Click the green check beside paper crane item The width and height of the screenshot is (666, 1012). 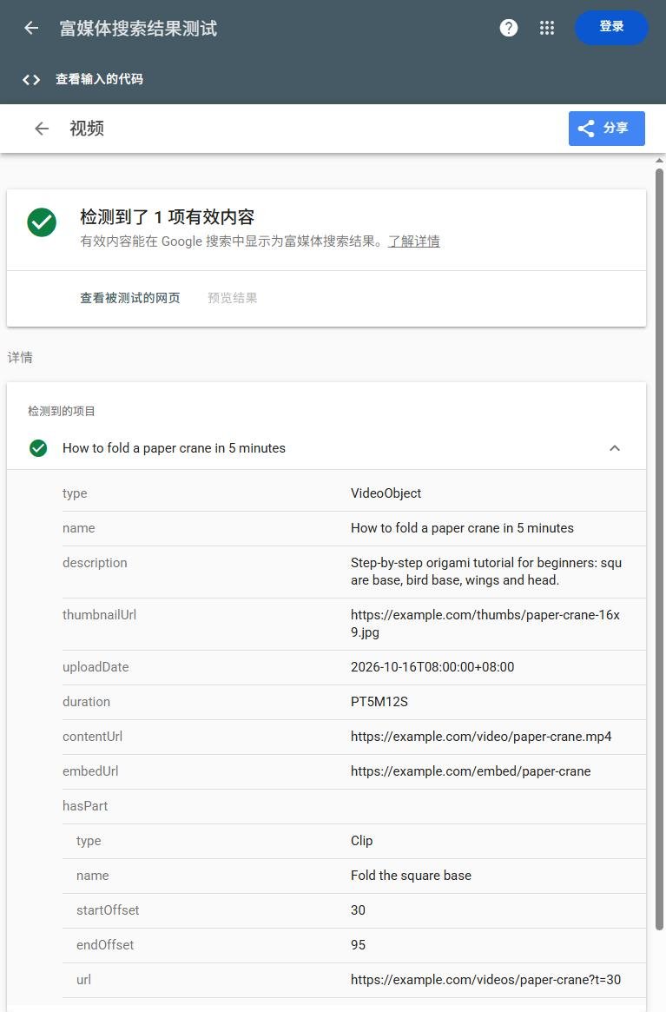[39, 448]
